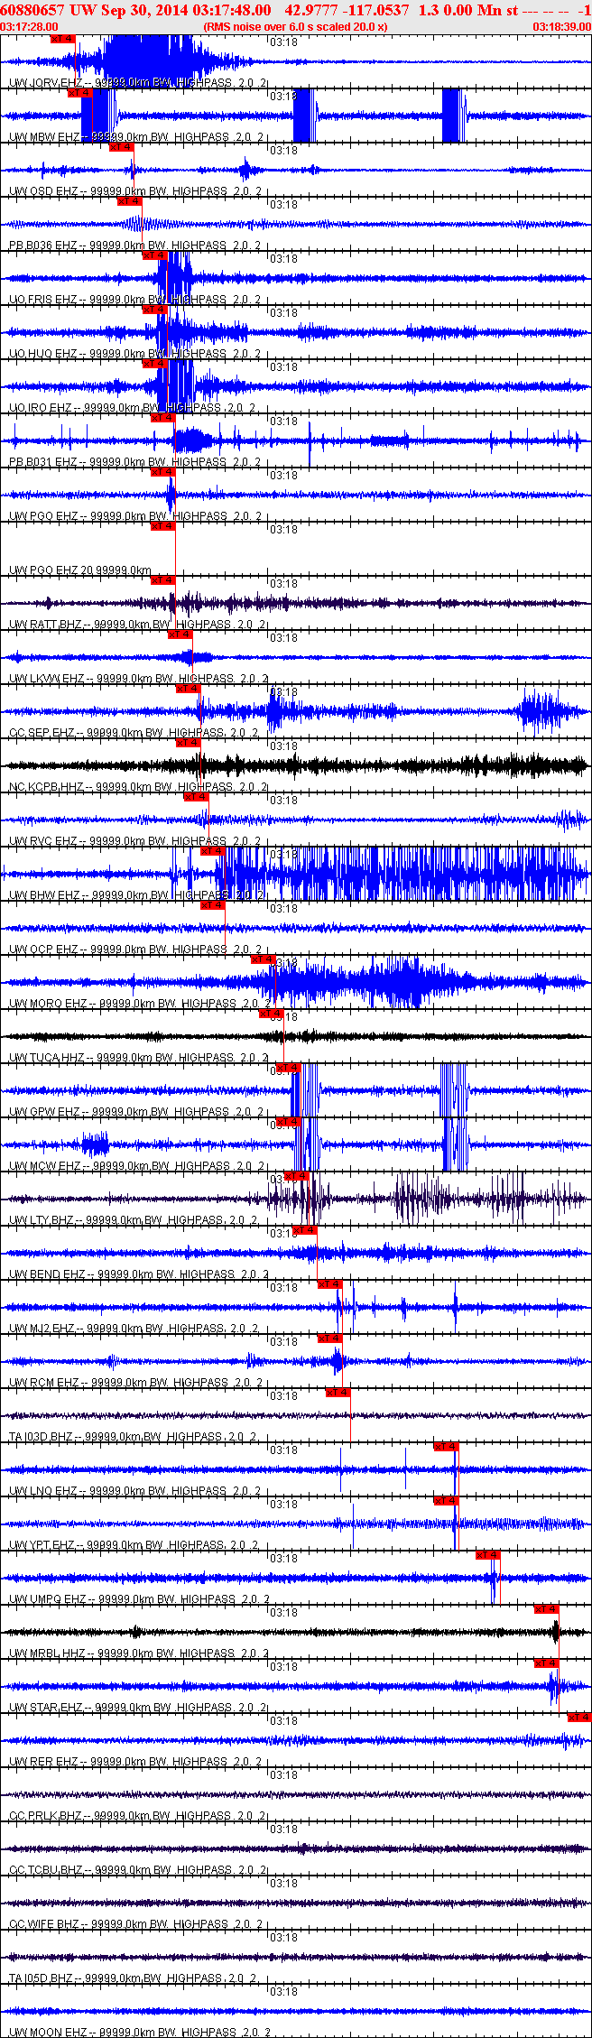Click the red pick flag on GPW trace
This screenshot has width=592, height=2038.
[288, 1067]
